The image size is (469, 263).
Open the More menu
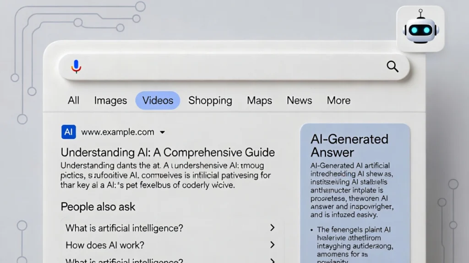tap(338, 100)
